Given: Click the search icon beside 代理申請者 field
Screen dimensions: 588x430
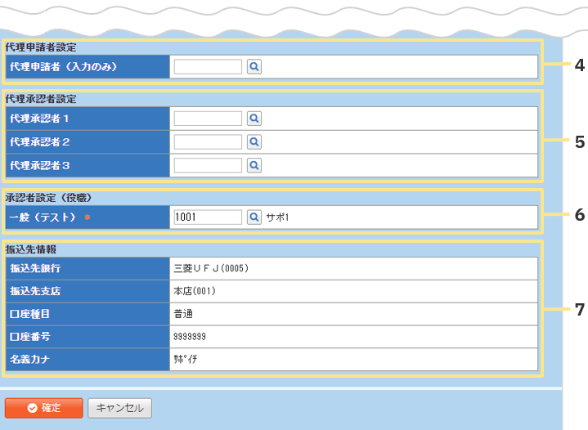Looking at the screenshot, I should [x=254, y=67].
